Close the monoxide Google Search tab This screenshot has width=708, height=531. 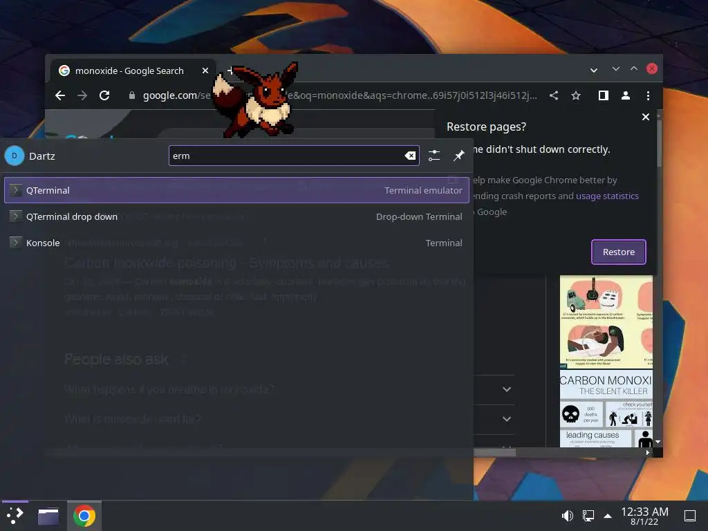[x=205, y=71]
